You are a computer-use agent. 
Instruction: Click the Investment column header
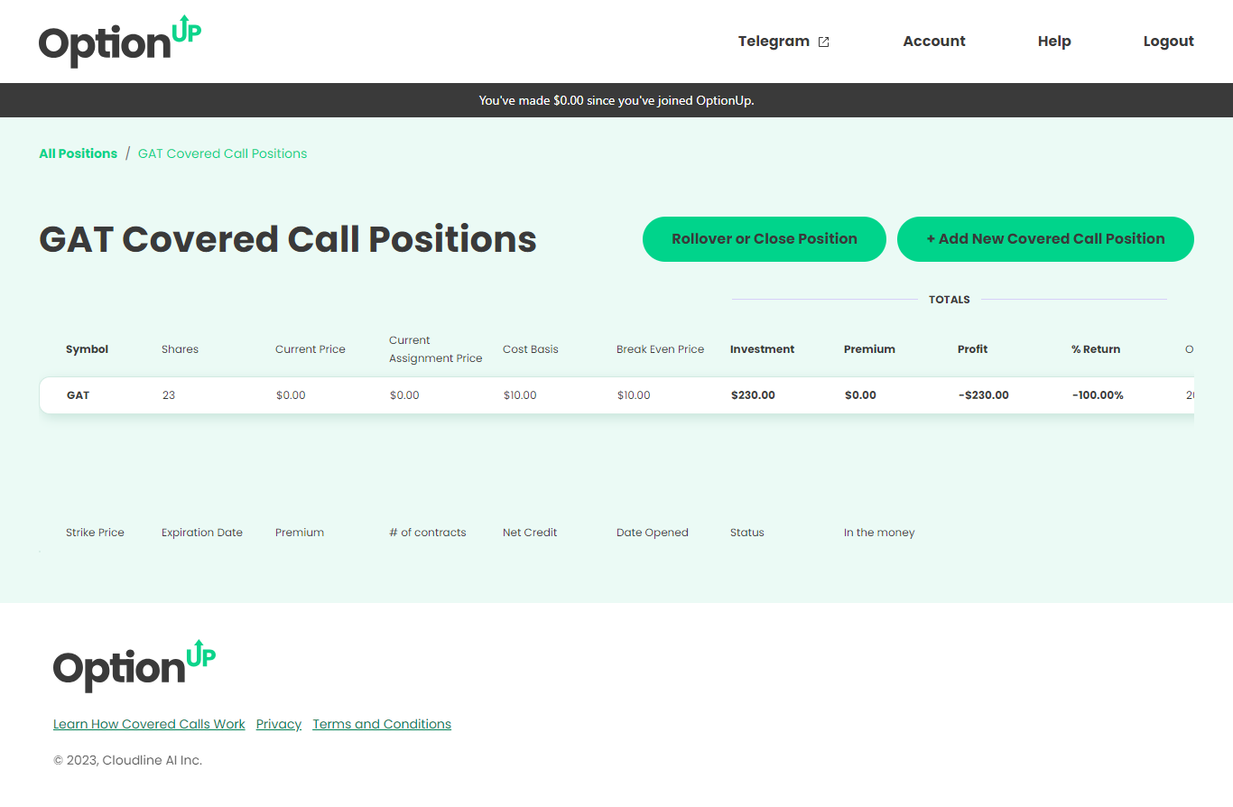click(x=763, y=349)
